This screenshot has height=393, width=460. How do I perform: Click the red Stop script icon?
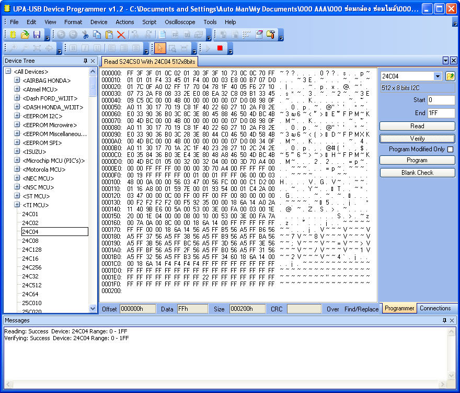coord(220,48)
